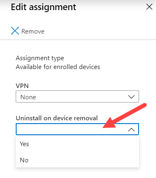This screenshot has height=178, width=156.
Task: Collapse the Uninstall dropdown via up chevron
Action: (x=131, y=130)
